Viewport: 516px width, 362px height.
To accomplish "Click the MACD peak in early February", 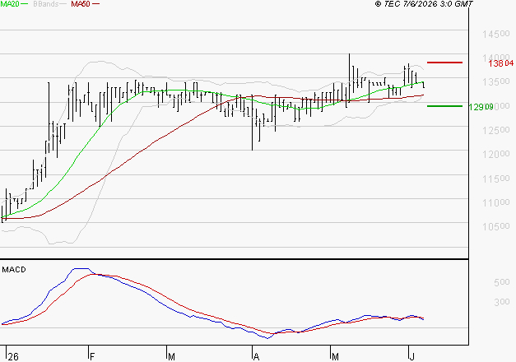I will [81, 269].
